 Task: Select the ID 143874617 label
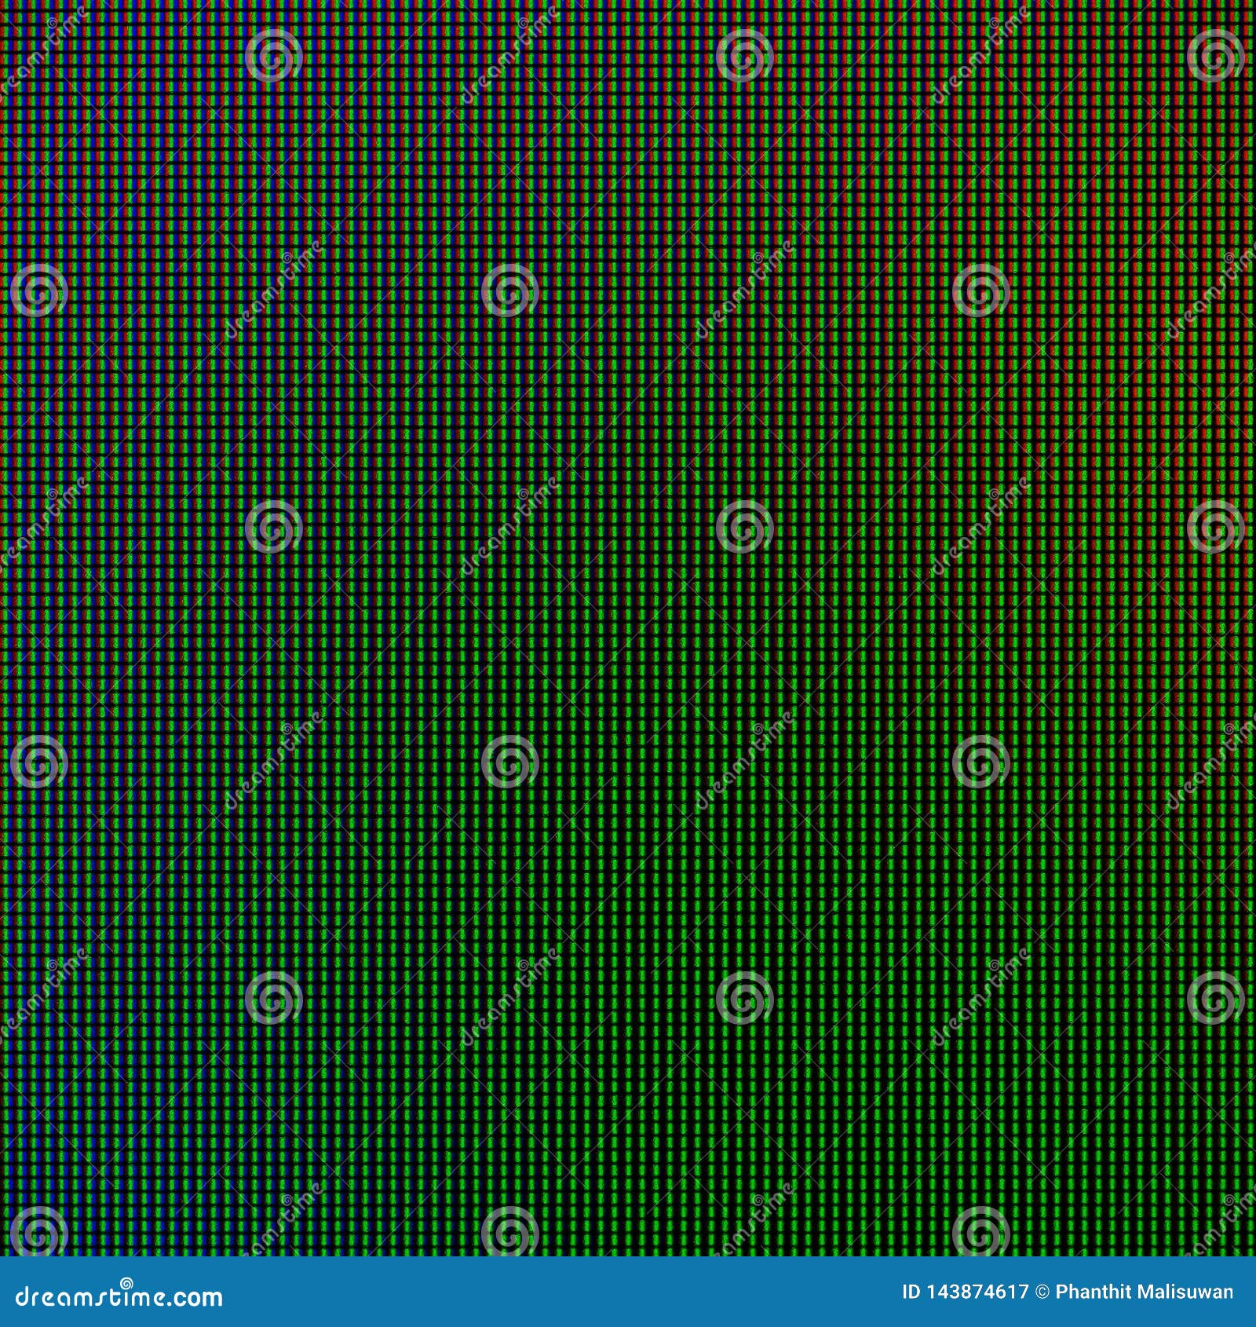966,1291
